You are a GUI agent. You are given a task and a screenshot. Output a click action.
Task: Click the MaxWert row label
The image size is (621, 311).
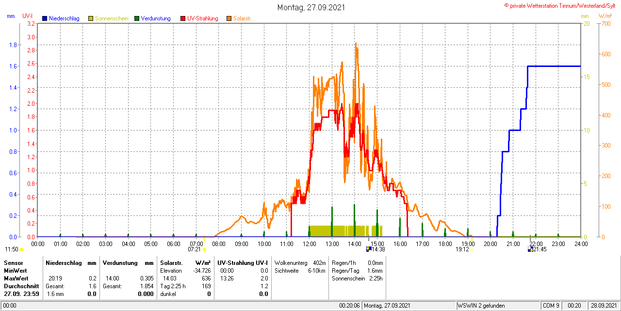point(16,278)
